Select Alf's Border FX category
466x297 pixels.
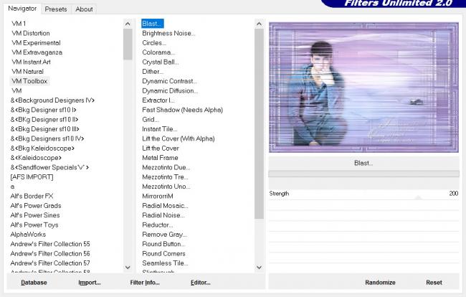pyautogui.click(x=32, y=196)
